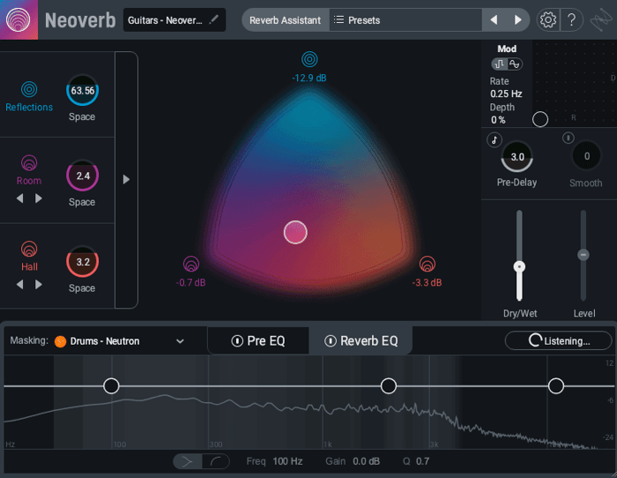The width and height of the screenshot is (617, 478).
Task: Click the Hall icon beside the blend pad
Action: [x=427, y=264]
